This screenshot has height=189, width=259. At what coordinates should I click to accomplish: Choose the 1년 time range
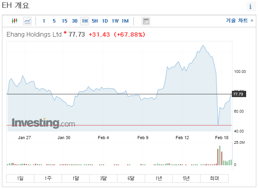tap(159, 178)
